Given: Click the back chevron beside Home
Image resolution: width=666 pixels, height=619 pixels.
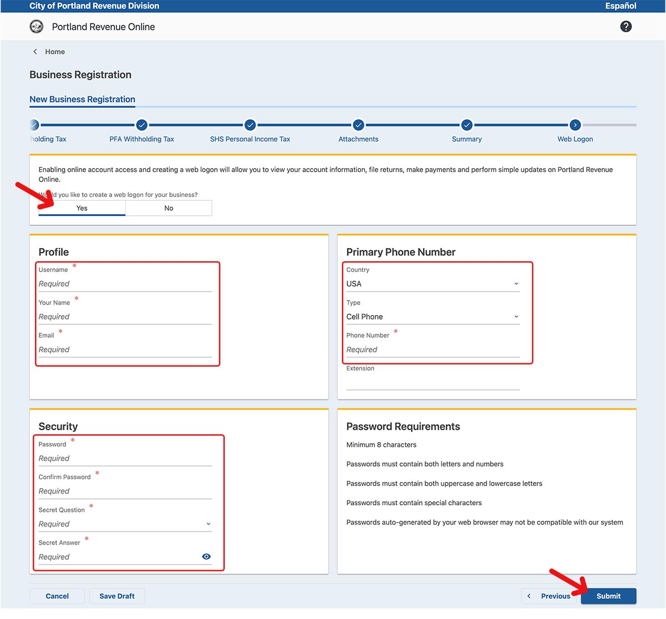Looking at the screenshot, I should click(35, 52).
